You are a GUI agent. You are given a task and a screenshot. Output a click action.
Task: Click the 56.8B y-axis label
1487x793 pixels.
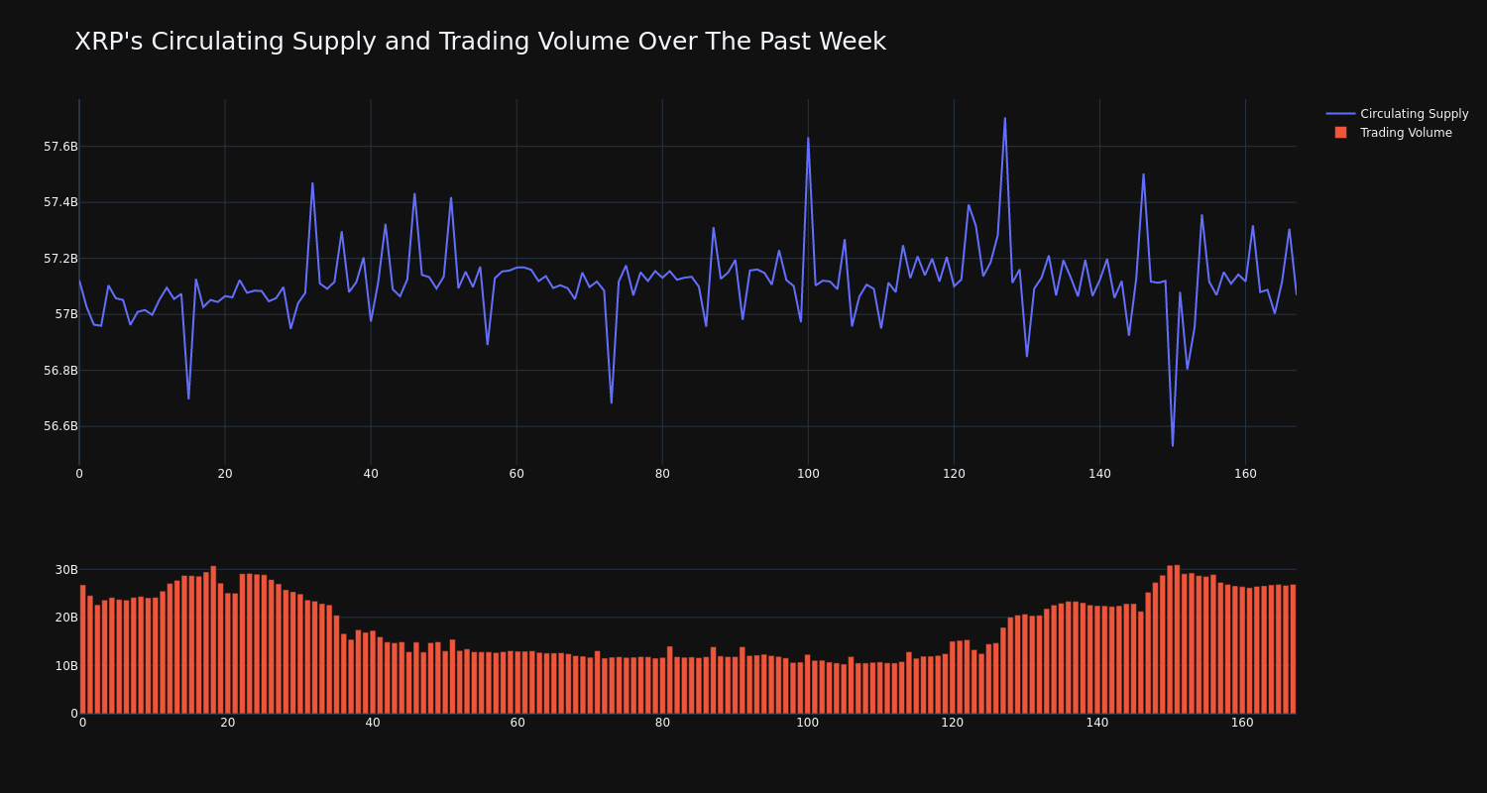click(x=60, y=371)
